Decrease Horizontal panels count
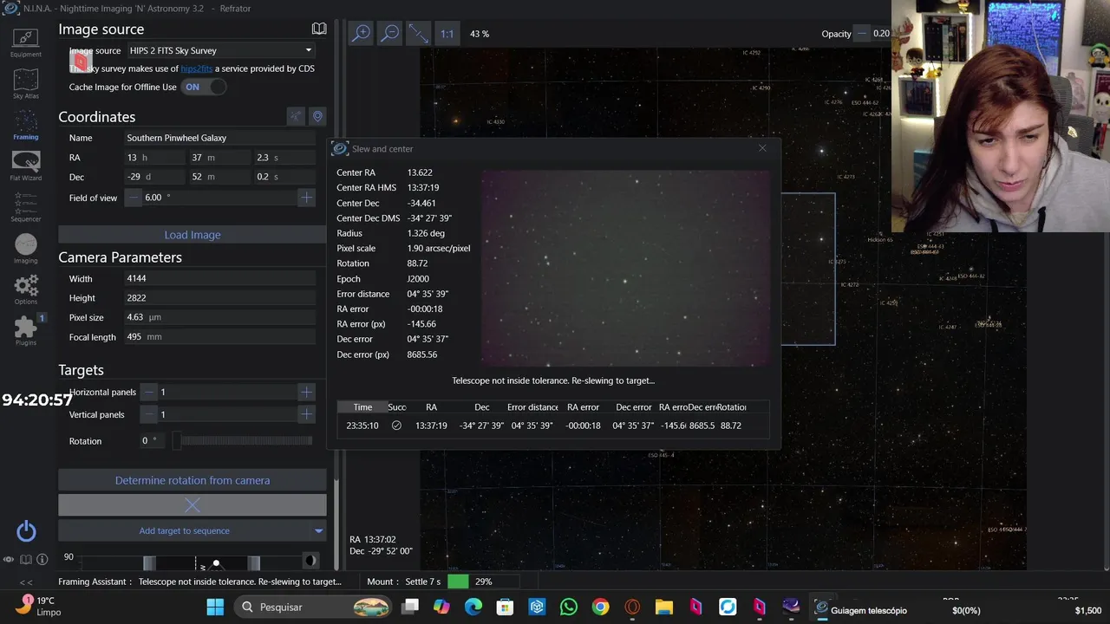Image resolution: width=1110 pixels, height=624 pixels. (149, 392)
